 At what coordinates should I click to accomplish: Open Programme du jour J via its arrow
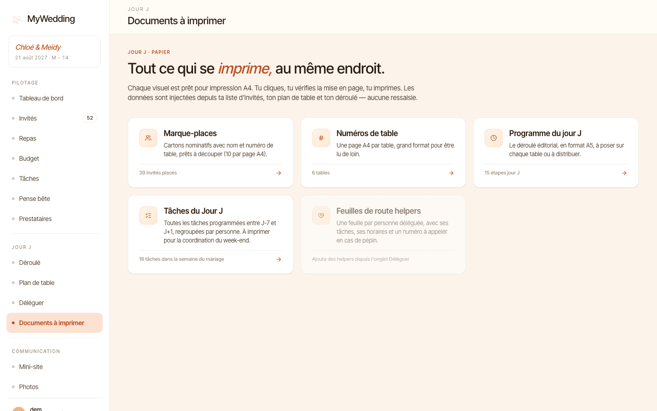click(624, 173)
